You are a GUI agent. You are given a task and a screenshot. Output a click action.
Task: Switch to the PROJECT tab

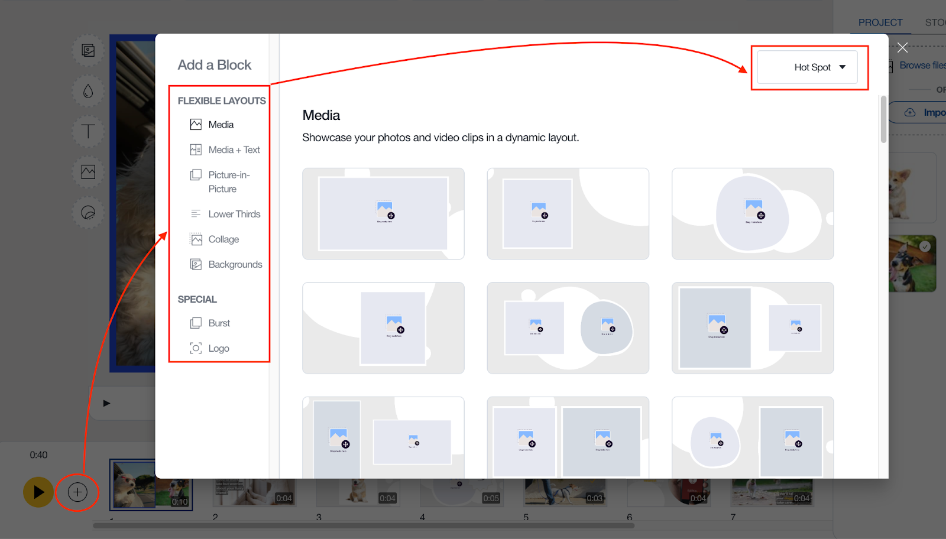point(880,22)
